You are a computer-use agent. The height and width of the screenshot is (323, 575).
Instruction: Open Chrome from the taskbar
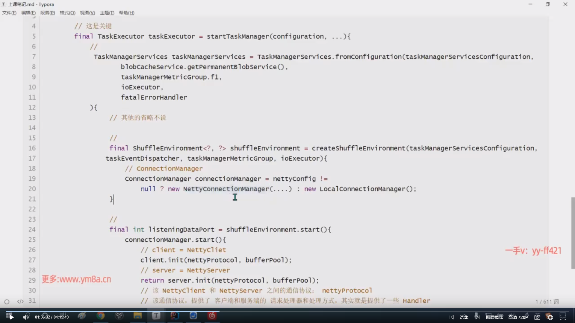[x=101, y=316]
